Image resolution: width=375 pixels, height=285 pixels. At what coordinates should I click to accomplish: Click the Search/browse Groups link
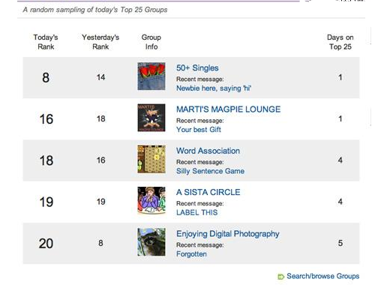[x=322, y=276]
